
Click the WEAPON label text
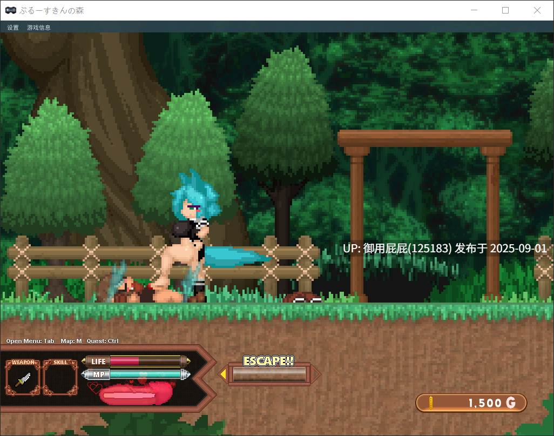(x=23, y=362)
